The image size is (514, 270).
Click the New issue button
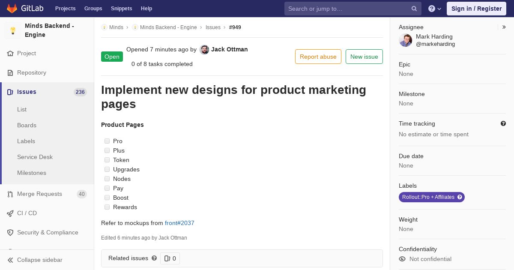tap(364, 57)
